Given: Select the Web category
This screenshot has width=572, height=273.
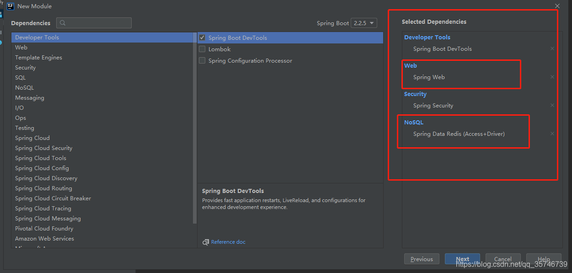Looking at the screenshot, I should point(102,48).
